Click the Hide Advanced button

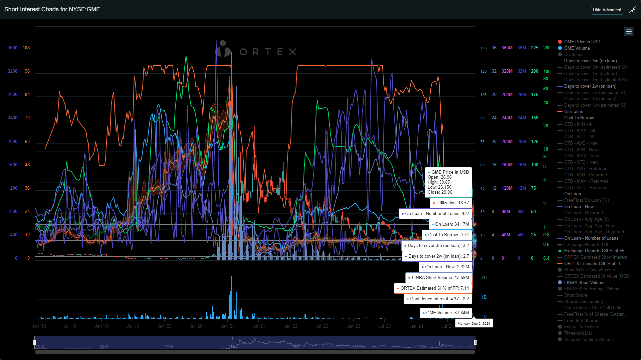coord(607,10)
